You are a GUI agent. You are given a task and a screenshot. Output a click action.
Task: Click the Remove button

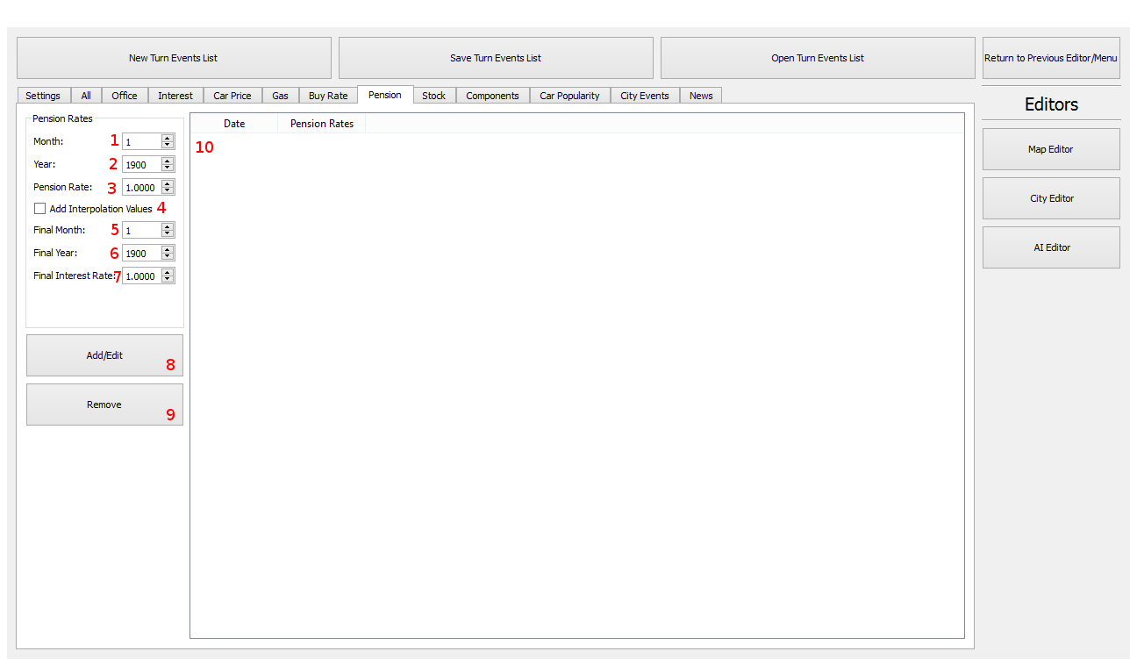click(104, 405)
